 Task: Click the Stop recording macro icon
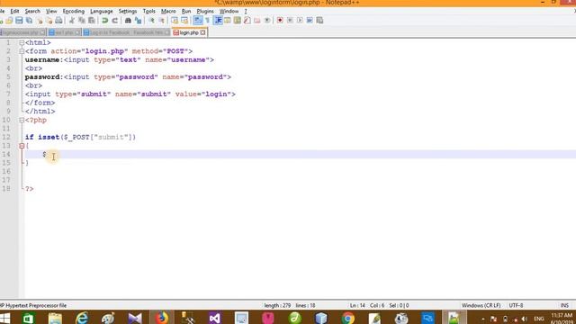[x=290, y=20]
